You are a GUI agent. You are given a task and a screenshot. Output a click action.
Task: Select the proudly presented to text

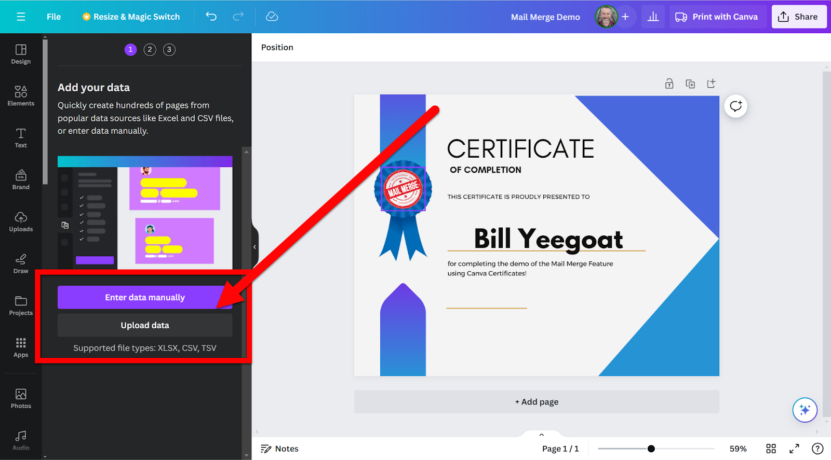tap(518, 197)
